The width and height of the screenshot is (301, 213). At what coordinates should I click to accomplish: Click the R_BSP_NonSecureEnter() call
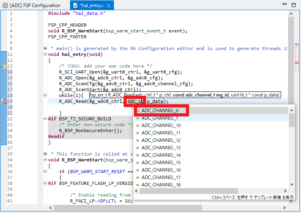coord(90,131)
